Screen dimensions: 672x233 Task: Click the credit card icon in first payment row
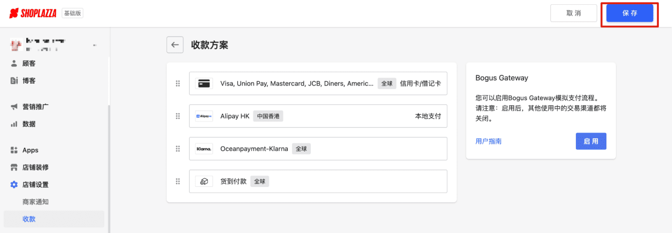(x=204, y=83)
